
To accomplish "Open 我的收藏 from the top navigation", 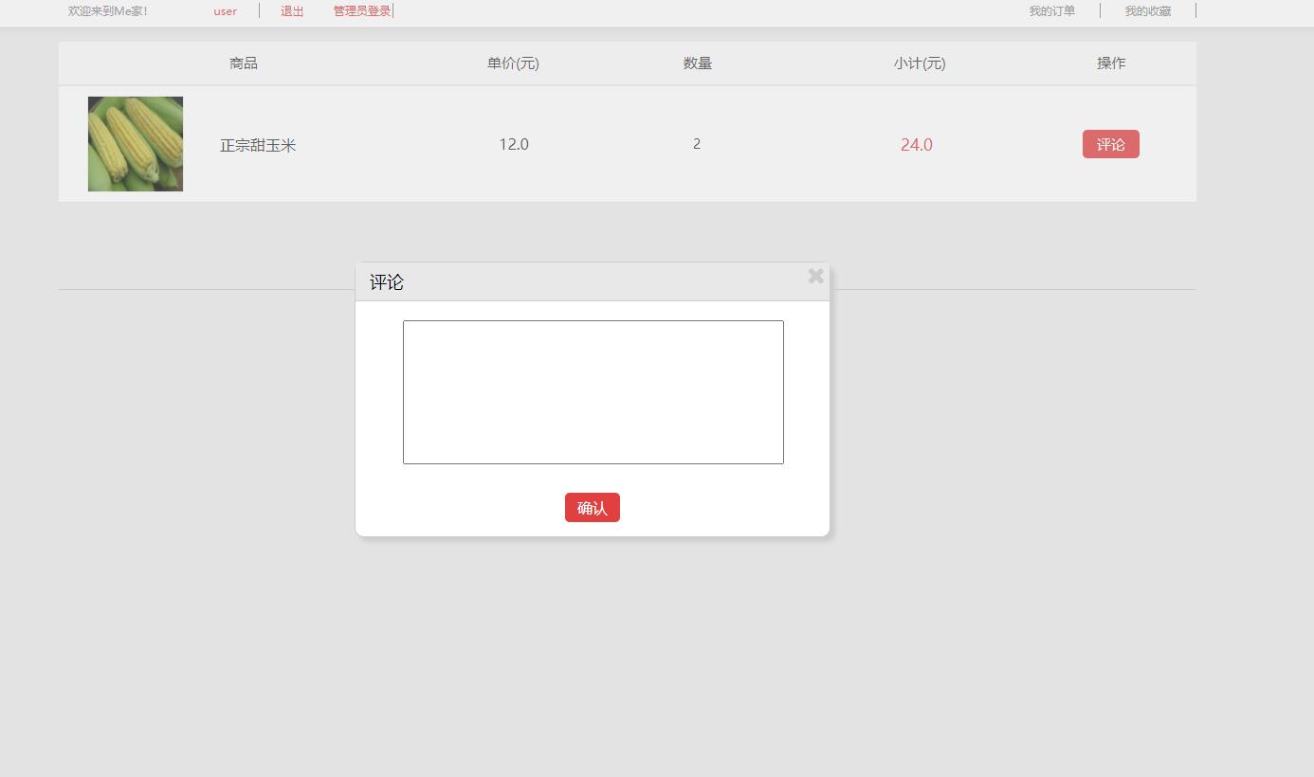I will (1147, 10).
